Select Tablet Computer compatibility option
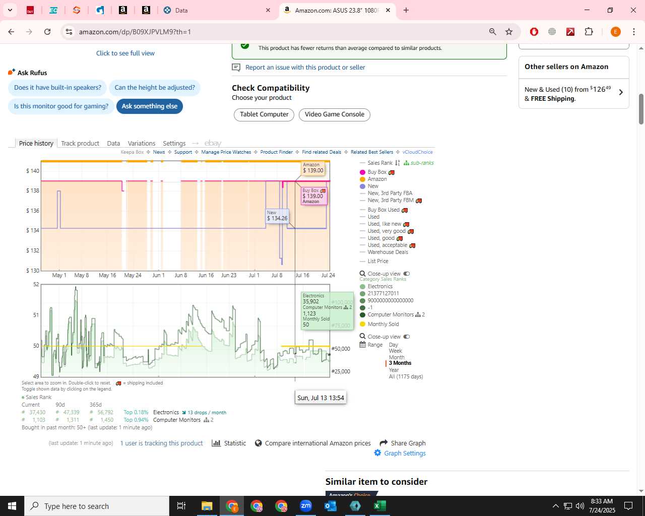The width and height of the screenshot is (645, 516). point(264,114)
